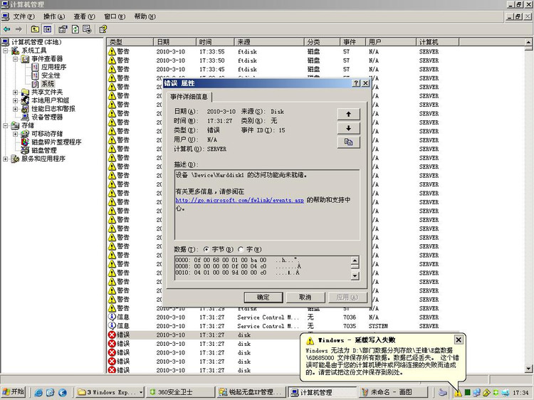The image size is (534, 400).
Task: Toggle the Show/Hide console tree icon
Action: coord(47,29)
